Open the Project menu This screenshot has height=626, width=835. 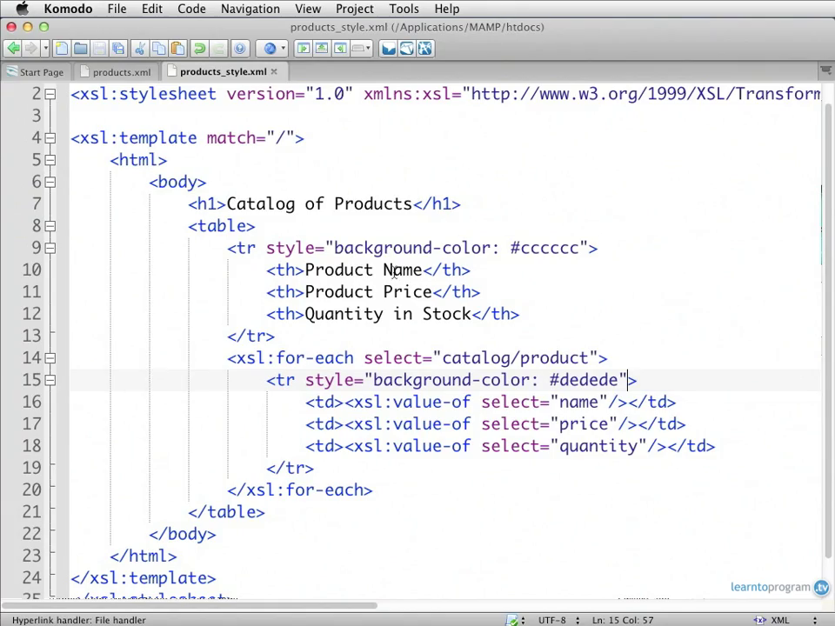355,9
